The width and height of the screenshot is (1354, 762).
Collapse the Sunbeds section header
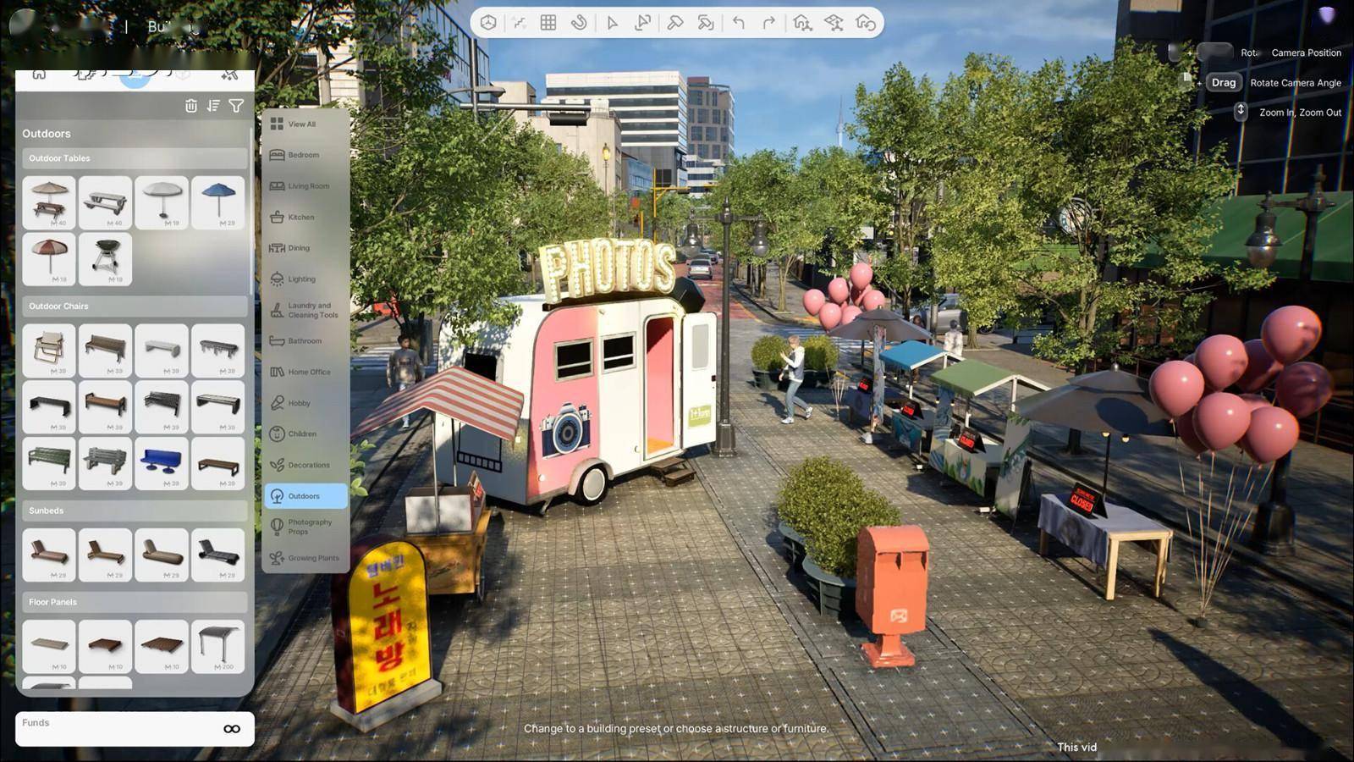coord(135,511)
